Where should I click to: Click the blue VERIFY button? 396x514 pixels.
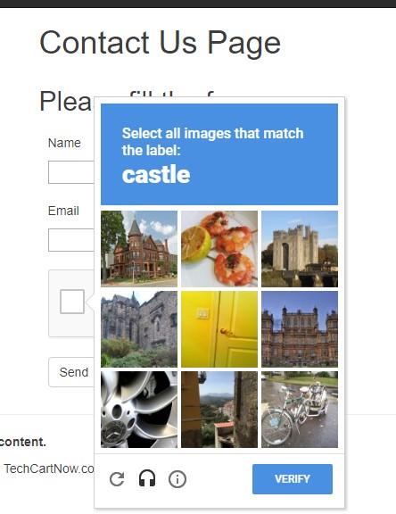coord(293,479)
